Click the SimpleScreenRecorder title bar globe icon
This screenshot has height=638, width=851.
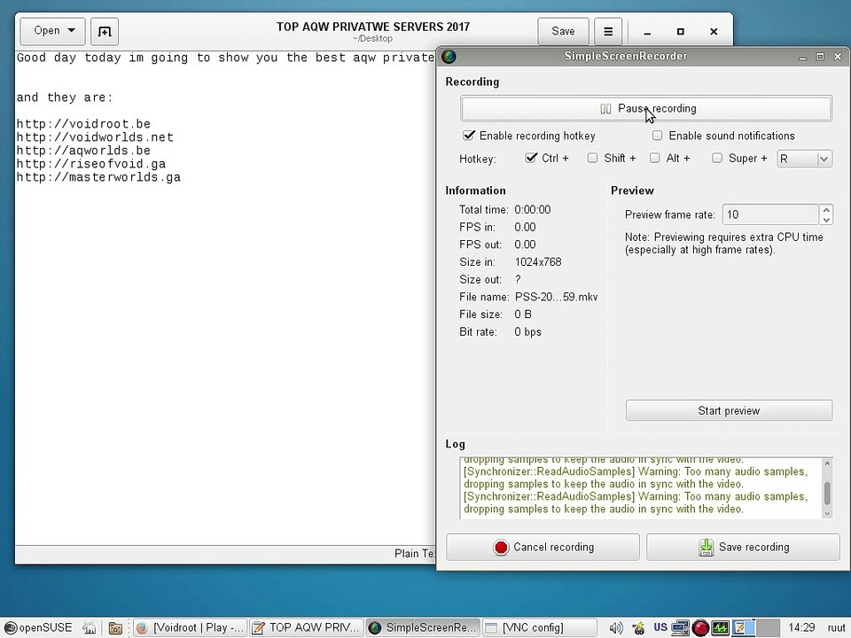coord(449,57)
